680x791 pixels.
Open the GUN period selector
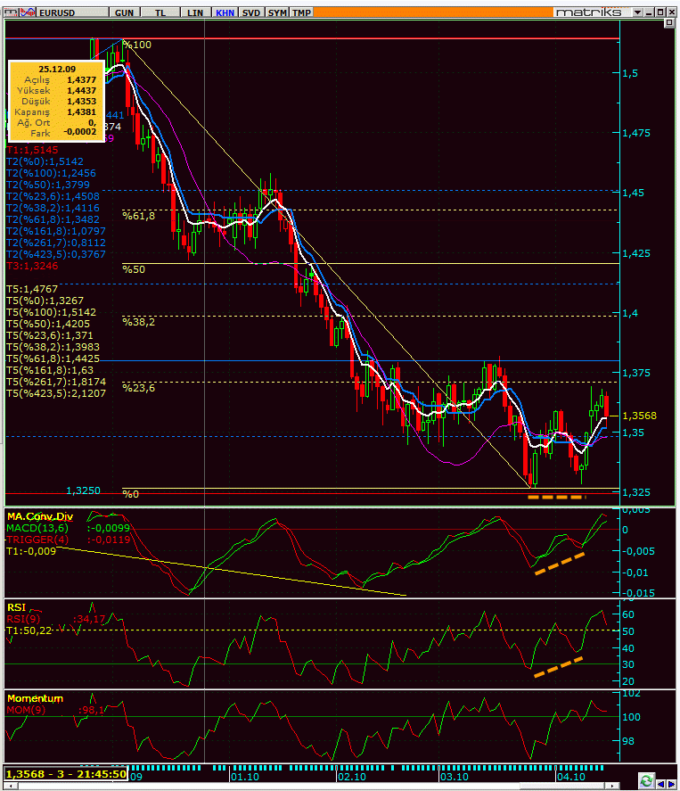tap(125, 12)
